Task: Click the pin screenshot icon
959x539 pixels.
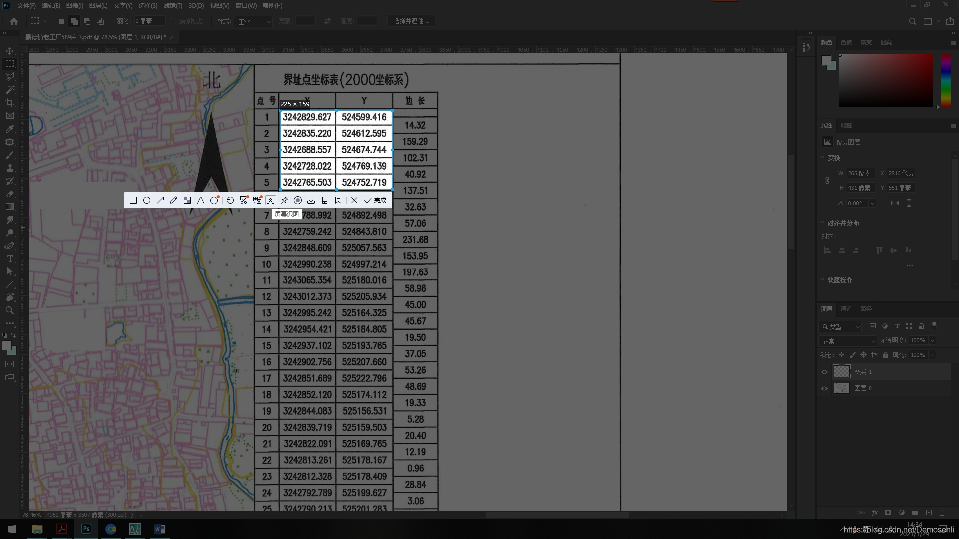Action: click(284, 200)
